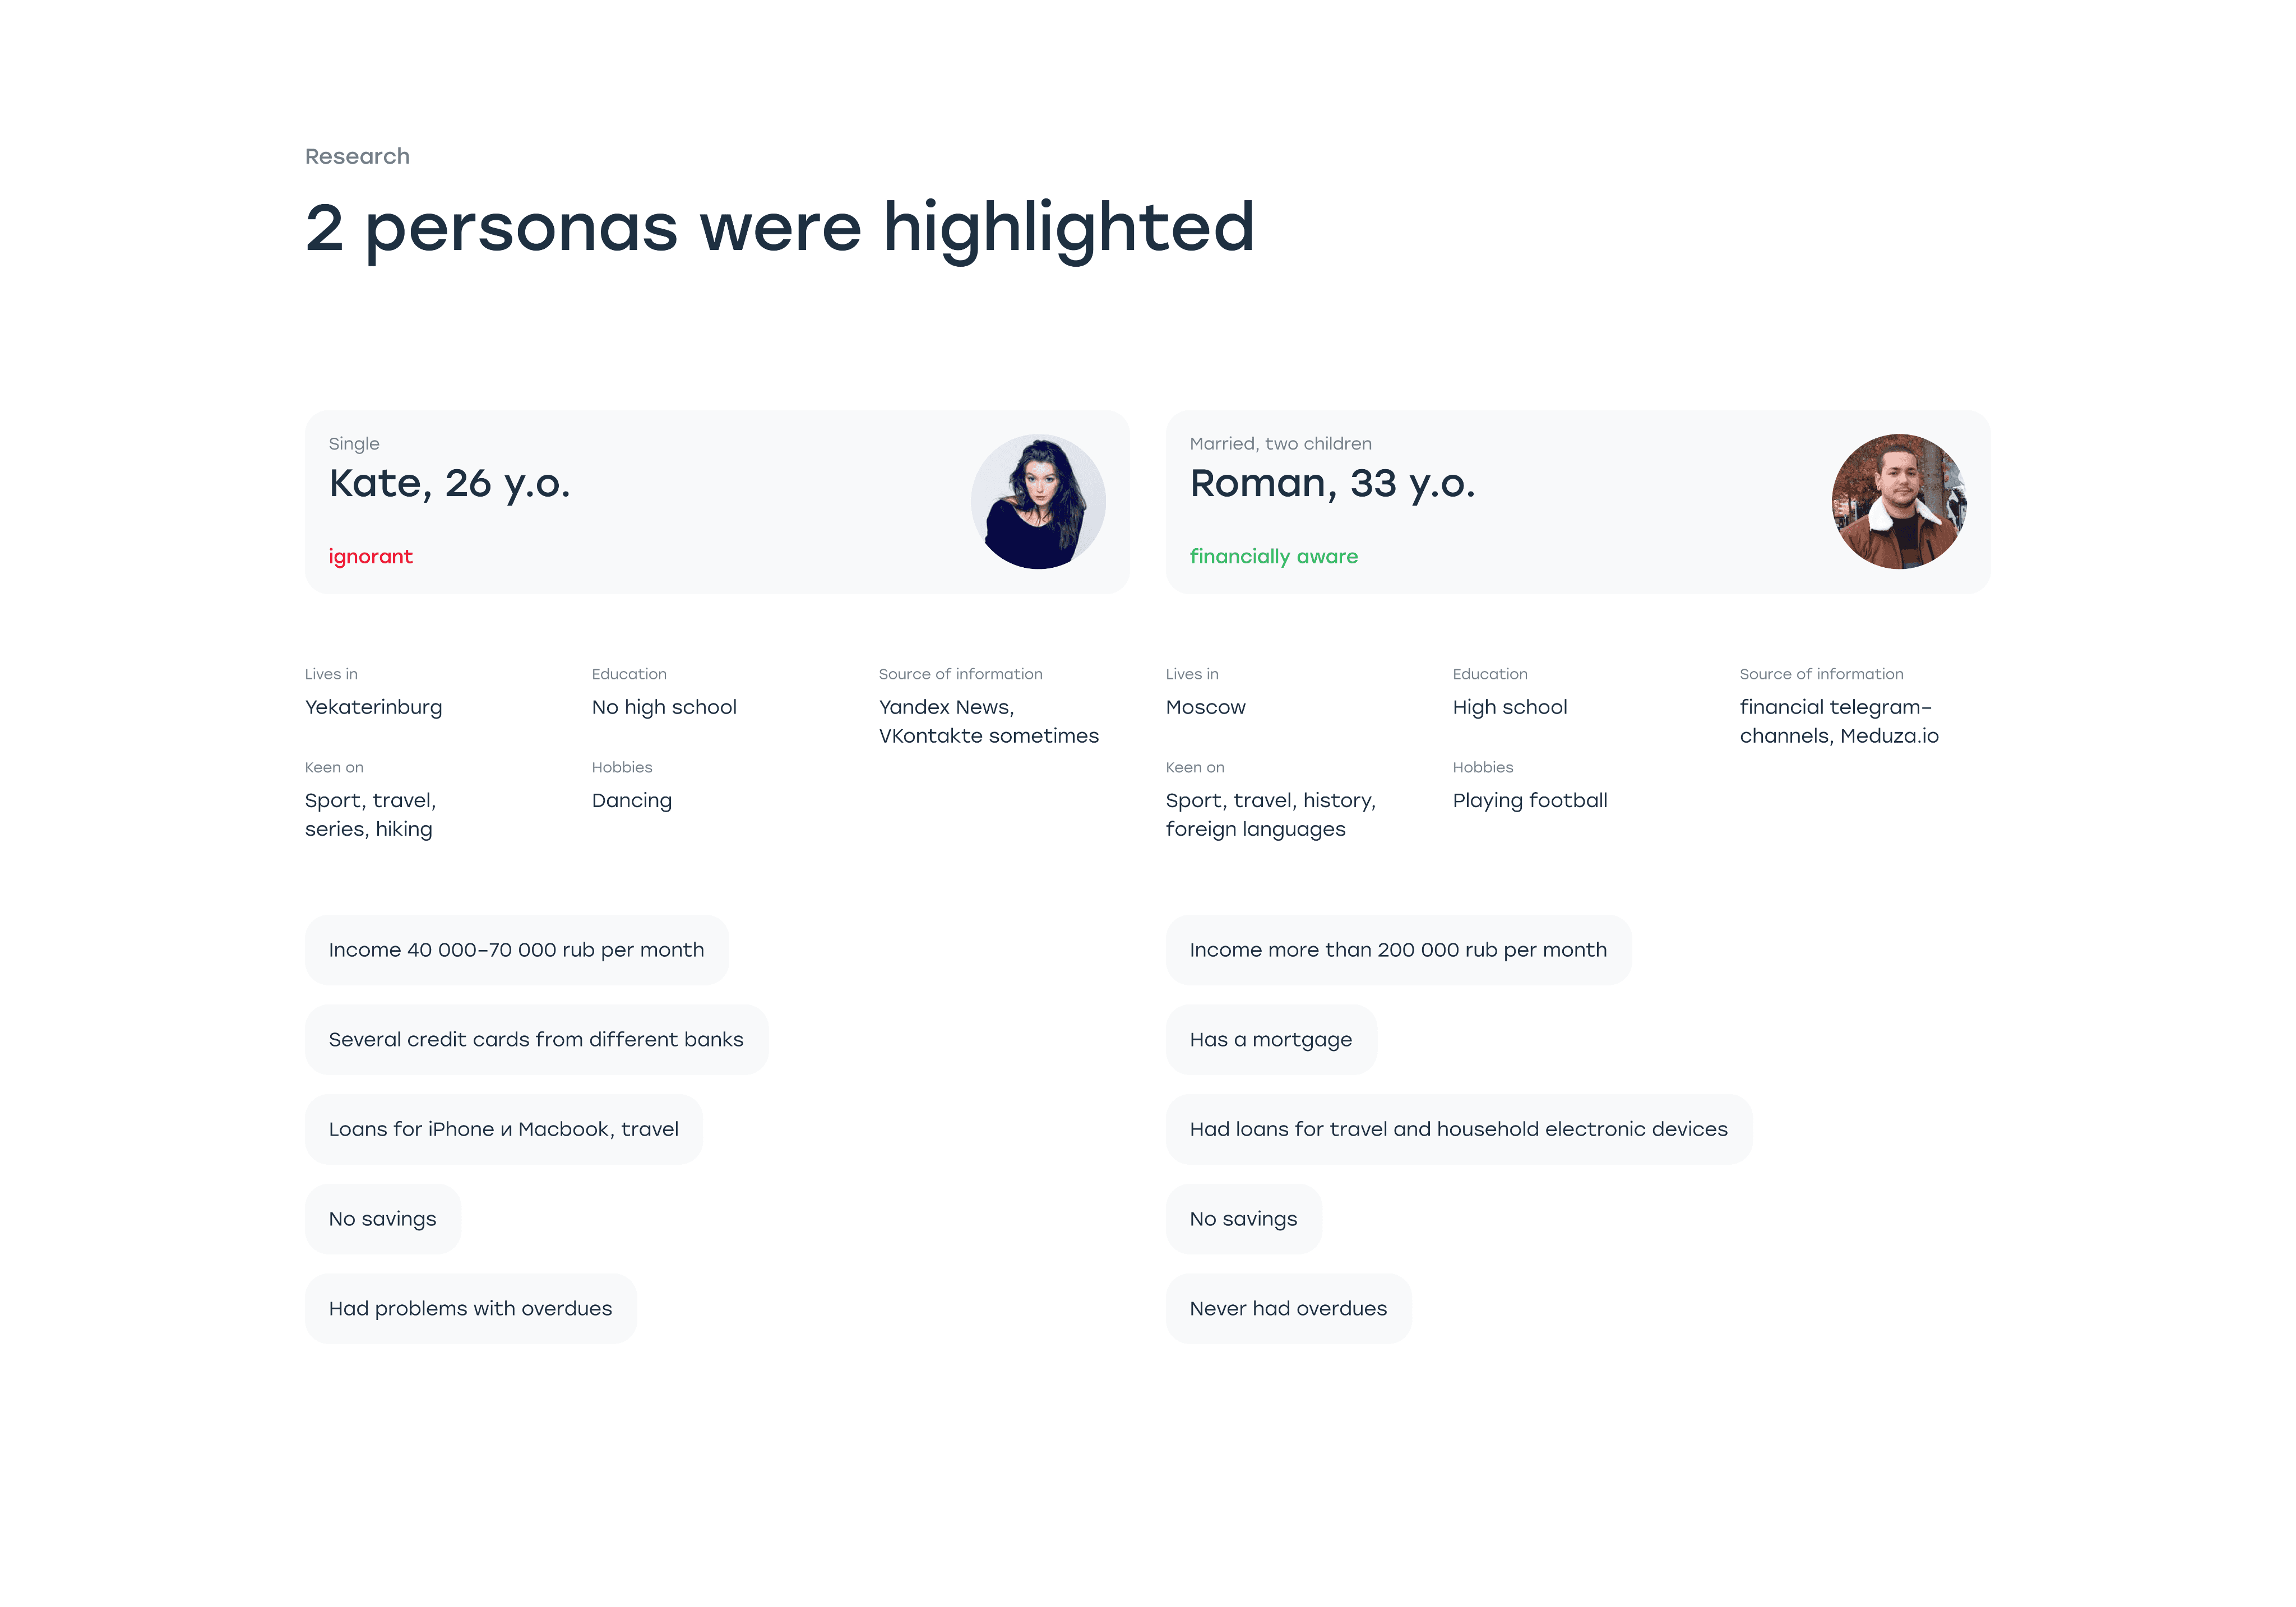Click Kate's profile photo
The height and width of the screenshot is (1607, 2296).
(1038, 502)
